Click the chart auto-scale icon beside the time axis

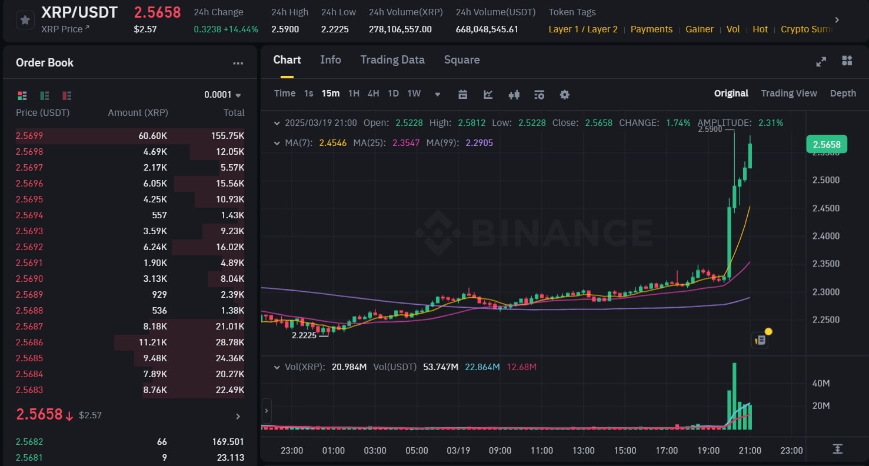pyautogui.click(x=838, y=449)
